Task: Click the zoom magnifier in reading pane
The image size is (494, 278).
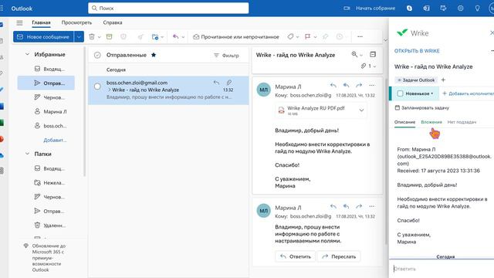Action: (x=354, y=55)
